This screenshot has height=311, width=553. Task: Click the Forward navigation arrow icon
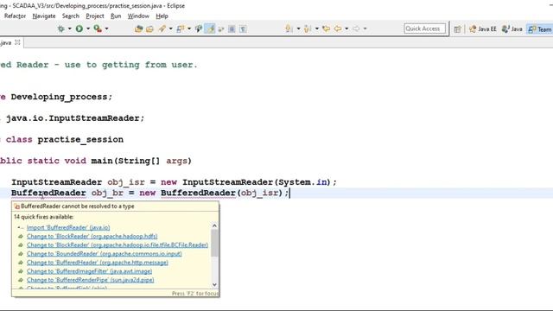(356, 29)
